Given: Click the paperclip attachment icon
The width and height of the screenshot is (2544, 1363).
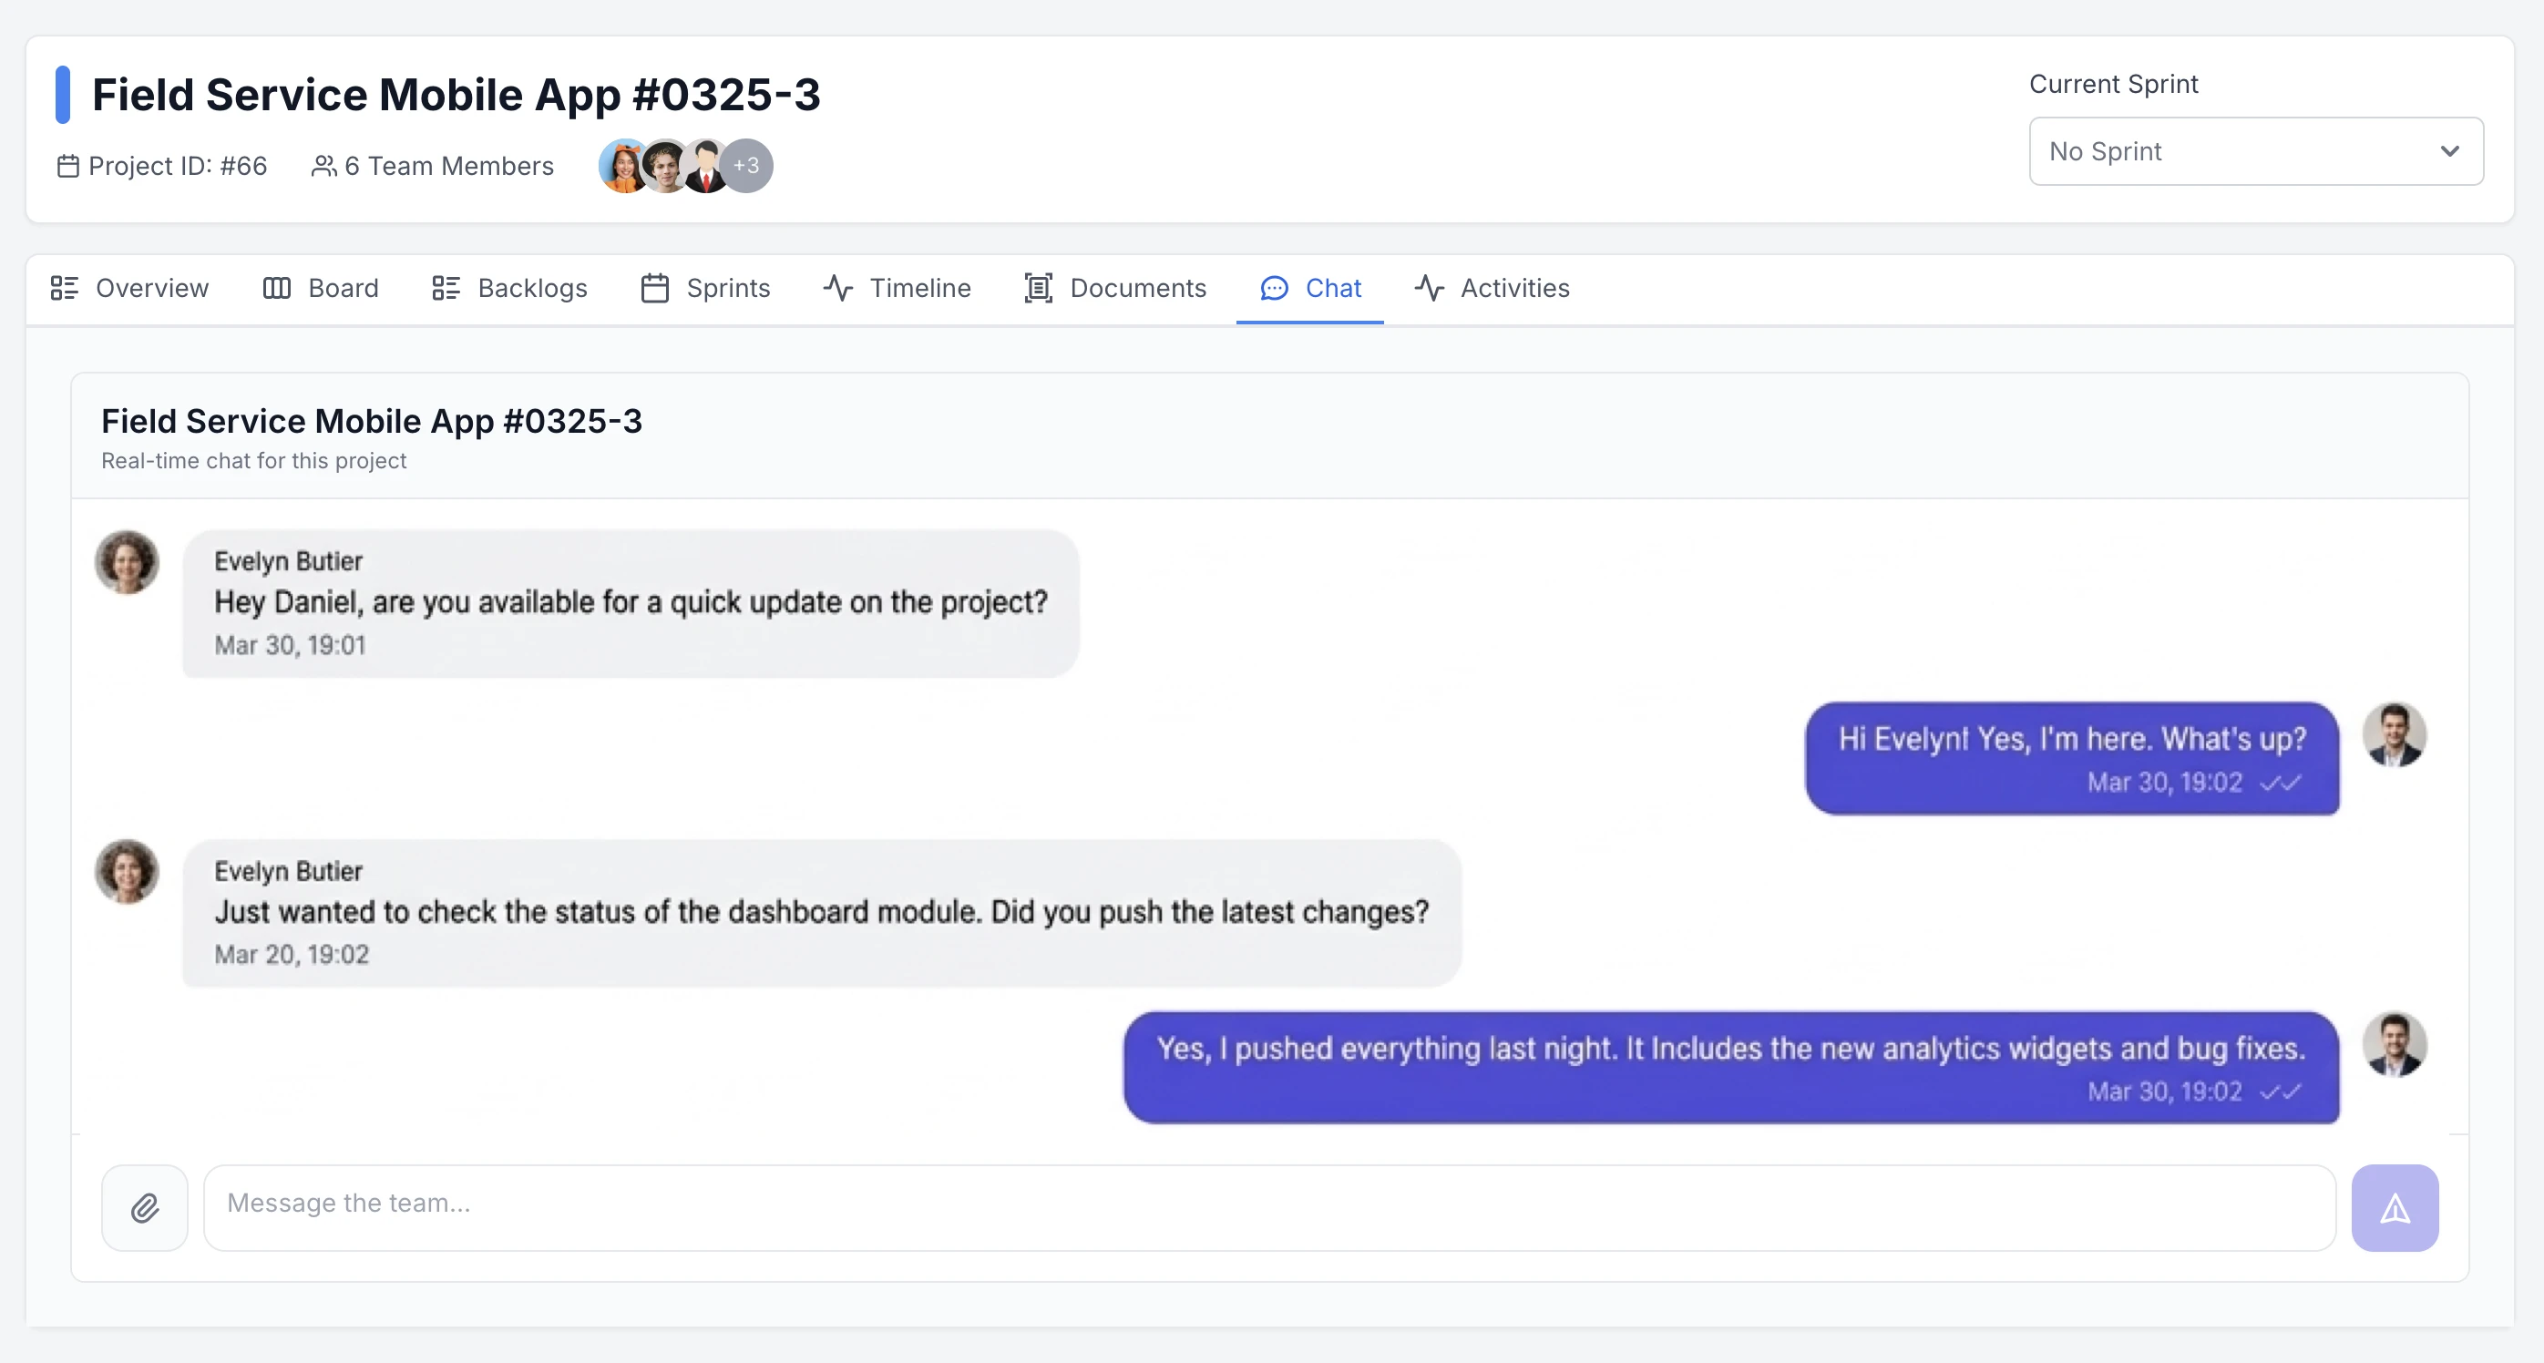Looking at the screenshot, I should coord(144,1207).
